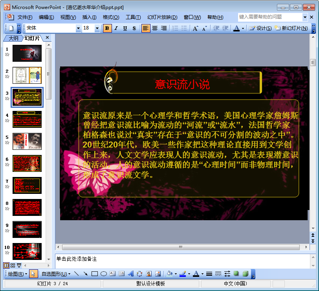Insert a text box from drawing toolbar
This screenshot has width=319, height=291.
(113, 274)
